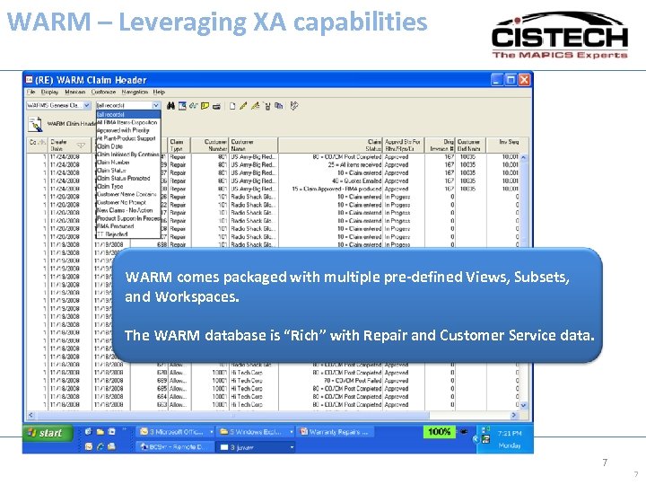Click the binoculars Find icon
Viewport: 646px width, 485px height.
pyautogui.click(x=170, y=106)
